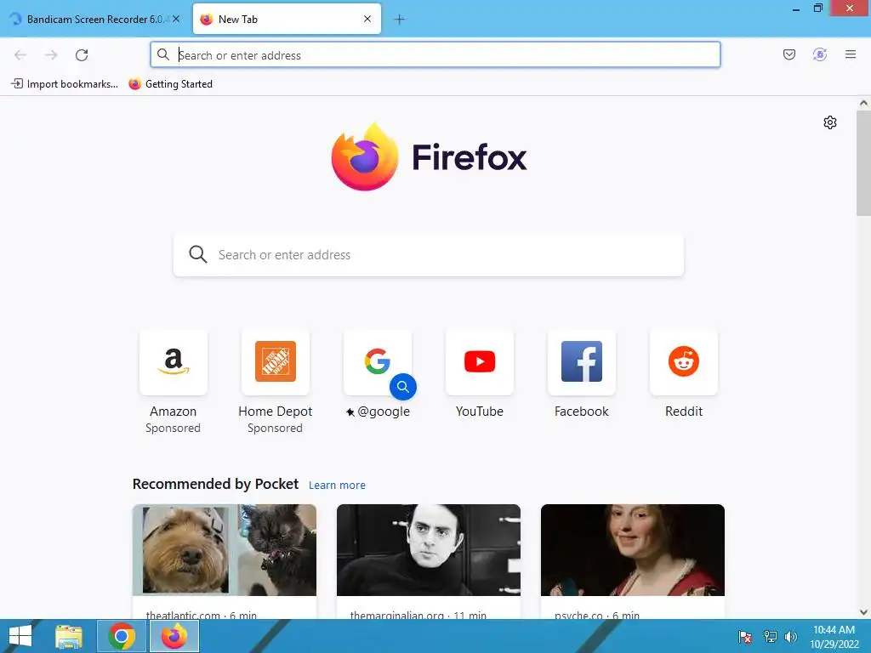The image size is (871, 653).
Task: Click scrollbar down arrow
Action: [x=863, y=612]
